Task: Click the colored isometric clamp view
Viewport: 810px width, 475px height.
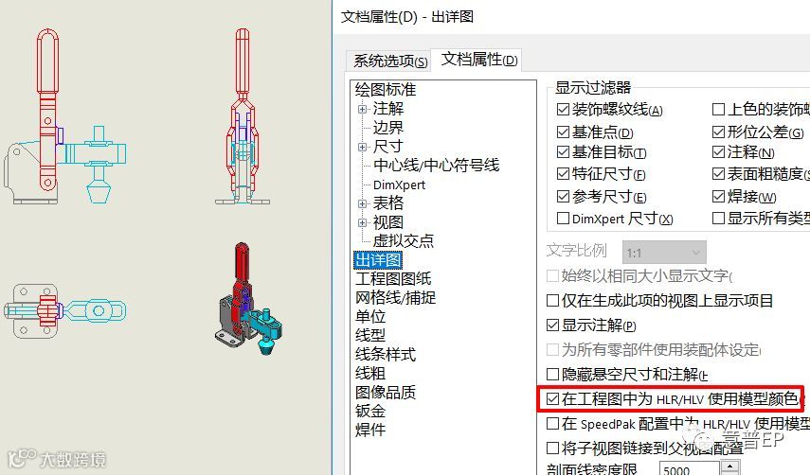Action: point(248,298)
